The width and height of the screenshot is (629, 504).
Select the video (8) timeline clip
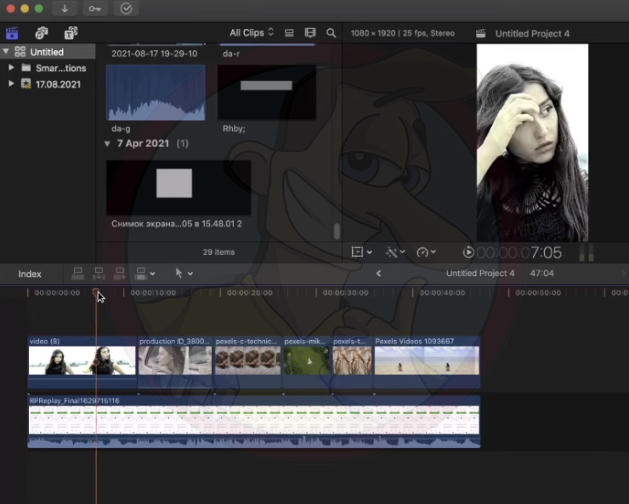(82, 362)
